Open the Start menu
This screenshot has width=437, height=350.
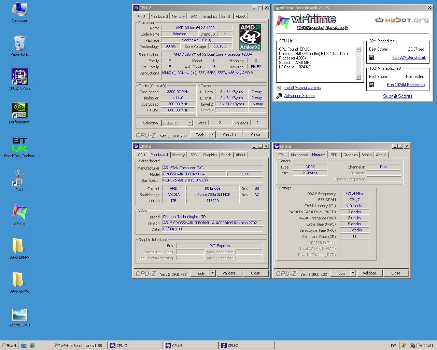pos(9,346)
